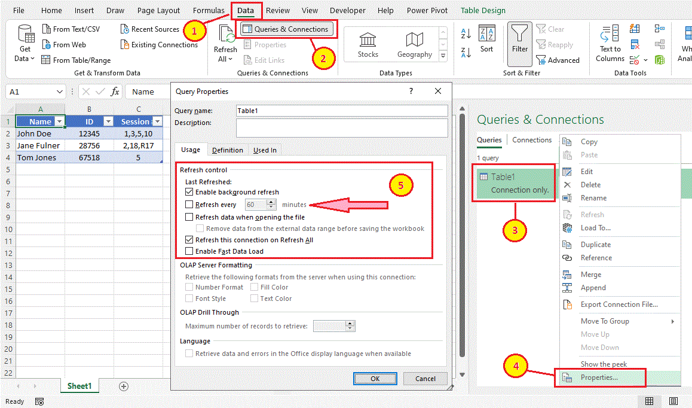The width and height of the screenshot is (692, 408).
Task: Open Advanced filter options
Action: point(558,60)
